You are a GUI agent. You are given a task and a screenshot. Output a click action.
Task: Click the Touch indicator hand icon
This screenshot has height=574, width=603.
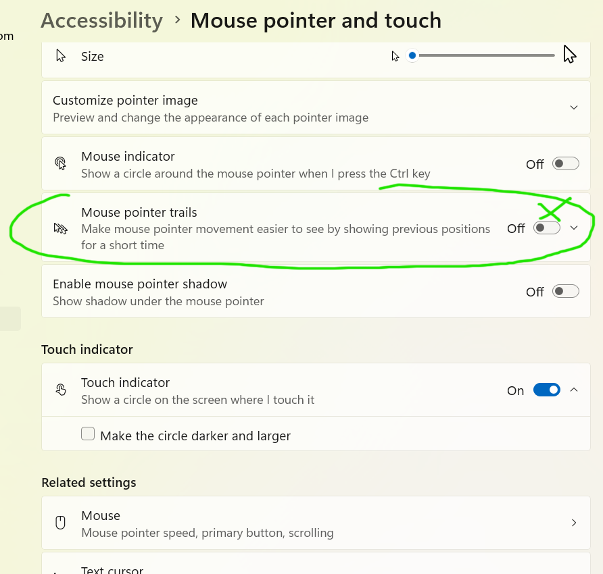pyautogui.click(x=61, y=390)
